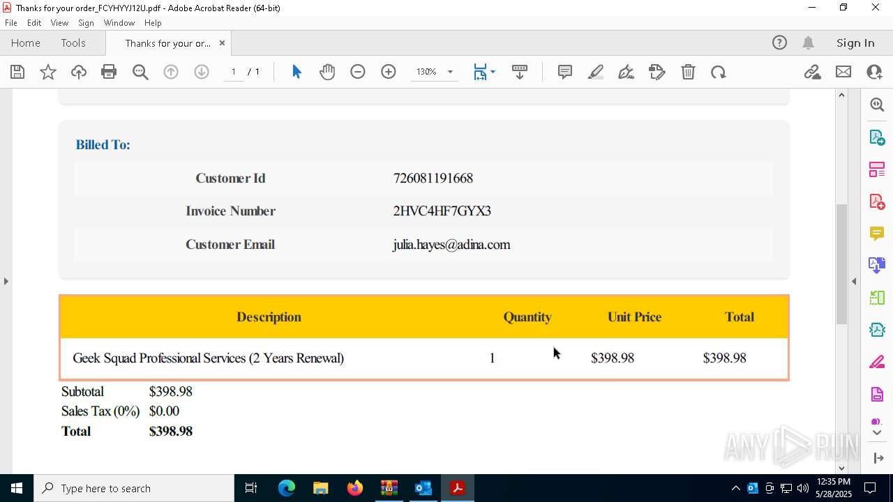Open the Create PDF tool in the right pane

(877, 201)
